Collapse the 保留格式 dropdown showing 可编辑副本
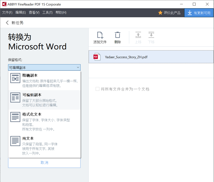214x182 pixels. coord(45,67)
